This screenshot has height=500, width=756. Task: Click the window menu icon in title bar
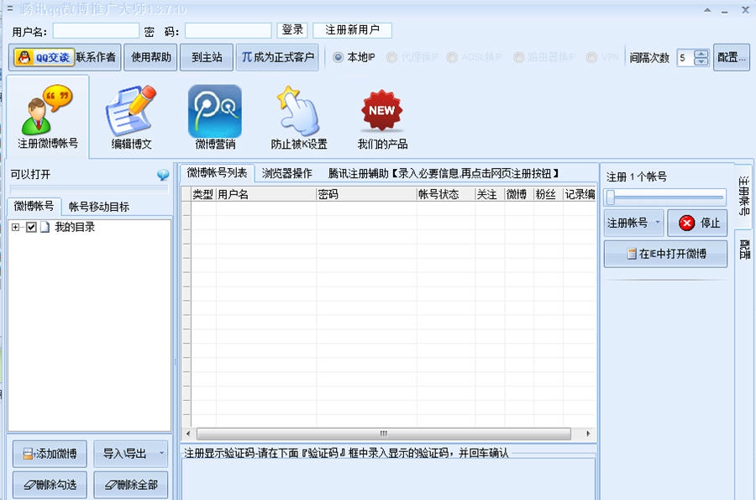(9, 8)
